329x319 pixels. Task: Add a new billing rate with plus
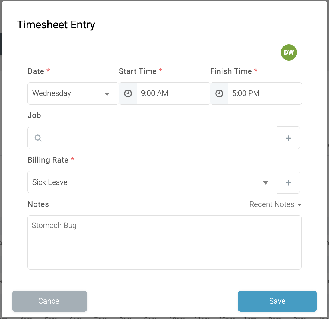pos(288,182)
